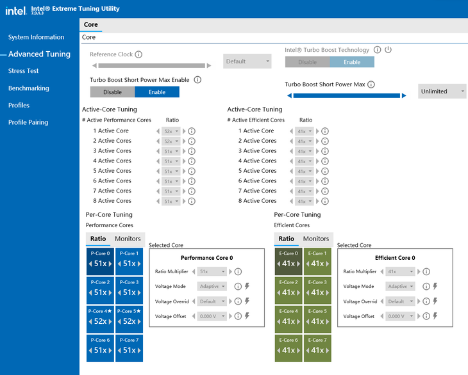Open Profile Pairing section

tap(28, 122)
